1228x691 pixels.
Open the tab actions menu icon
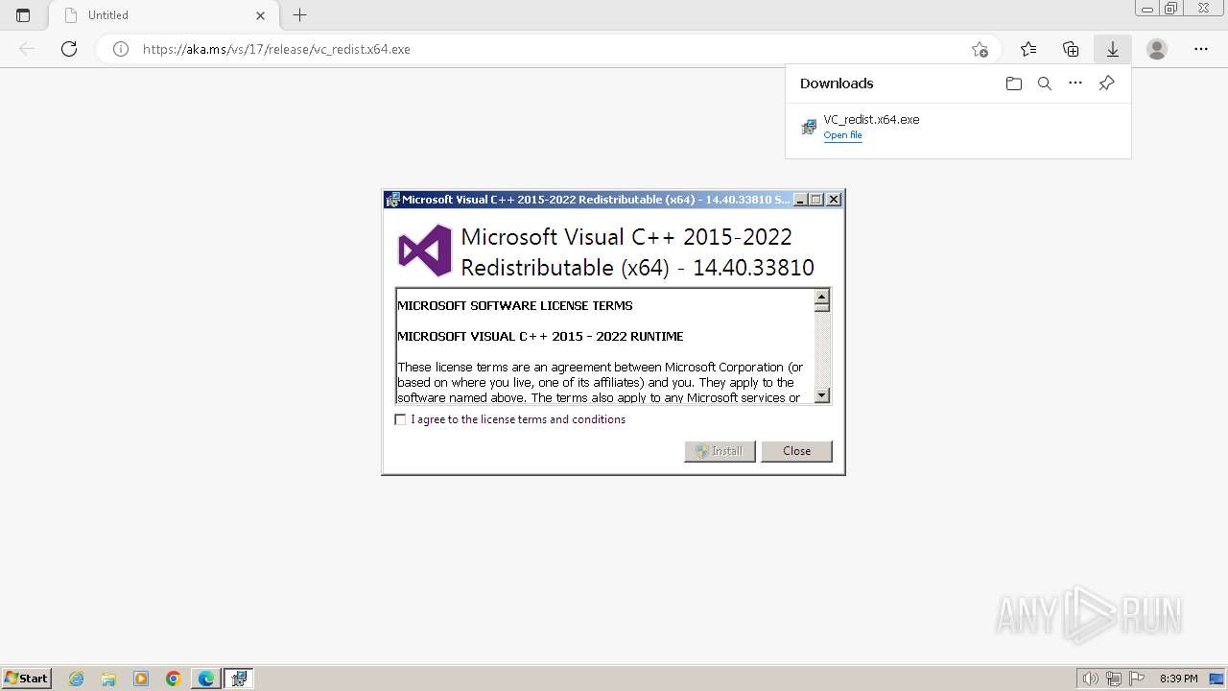point(23,15)
